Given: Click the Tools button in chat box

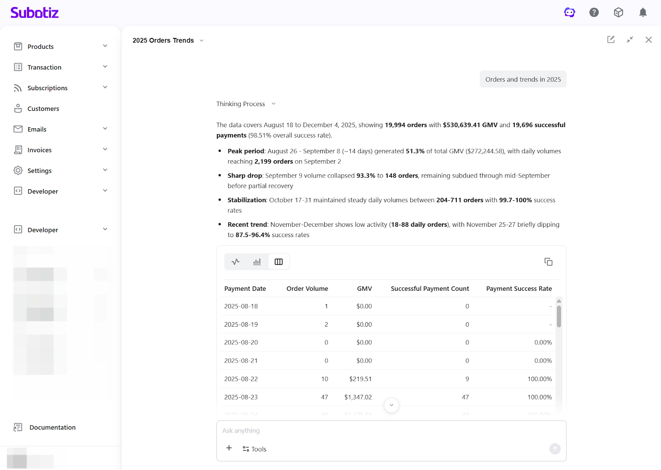Looking at the screenshot, I should pyautogui.click(x=254, y=449).
